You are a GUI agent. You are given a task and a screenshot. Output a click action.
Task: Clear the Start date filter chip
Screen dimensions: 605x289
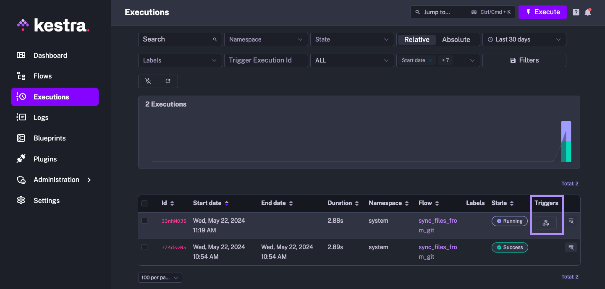tap(430, 60)
